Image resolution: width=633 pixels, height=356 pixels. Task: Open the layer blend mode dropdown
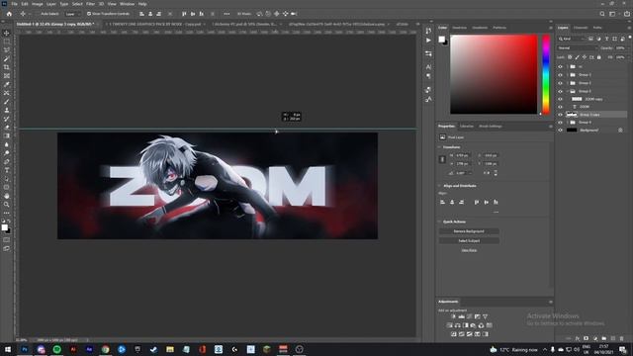pyautogui.click(x=578, y=48)
